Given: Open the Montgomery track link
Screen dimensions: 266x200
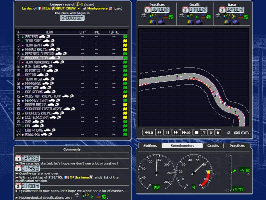Looking at the screenshot, I should tap(97, 8).
